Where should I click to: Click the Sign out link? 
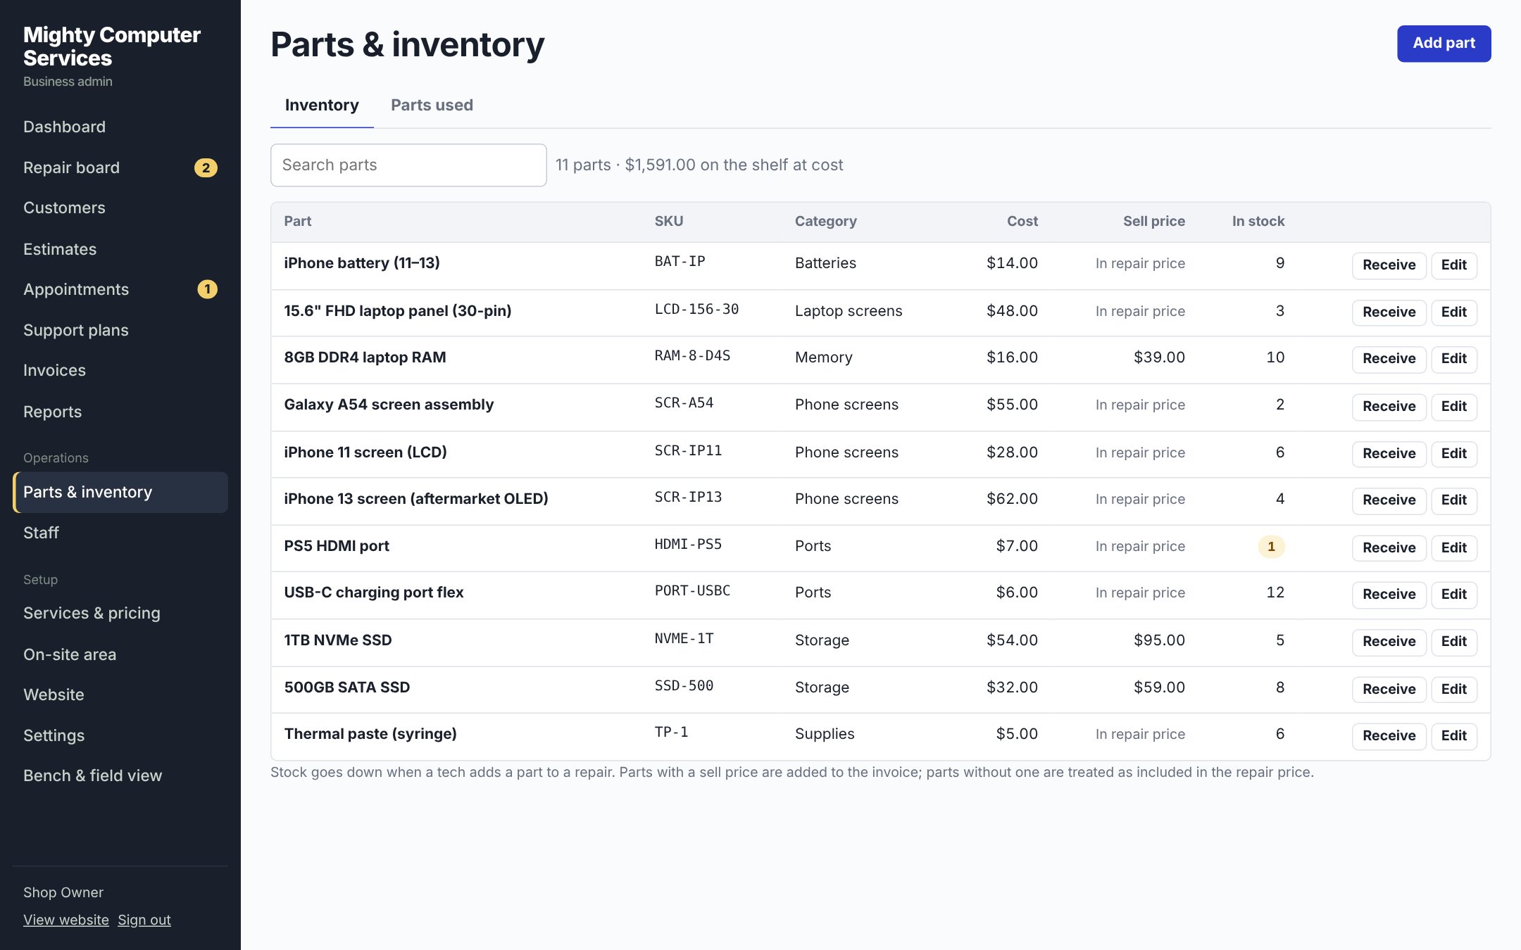pyautogui.click(x=144, y=920)
